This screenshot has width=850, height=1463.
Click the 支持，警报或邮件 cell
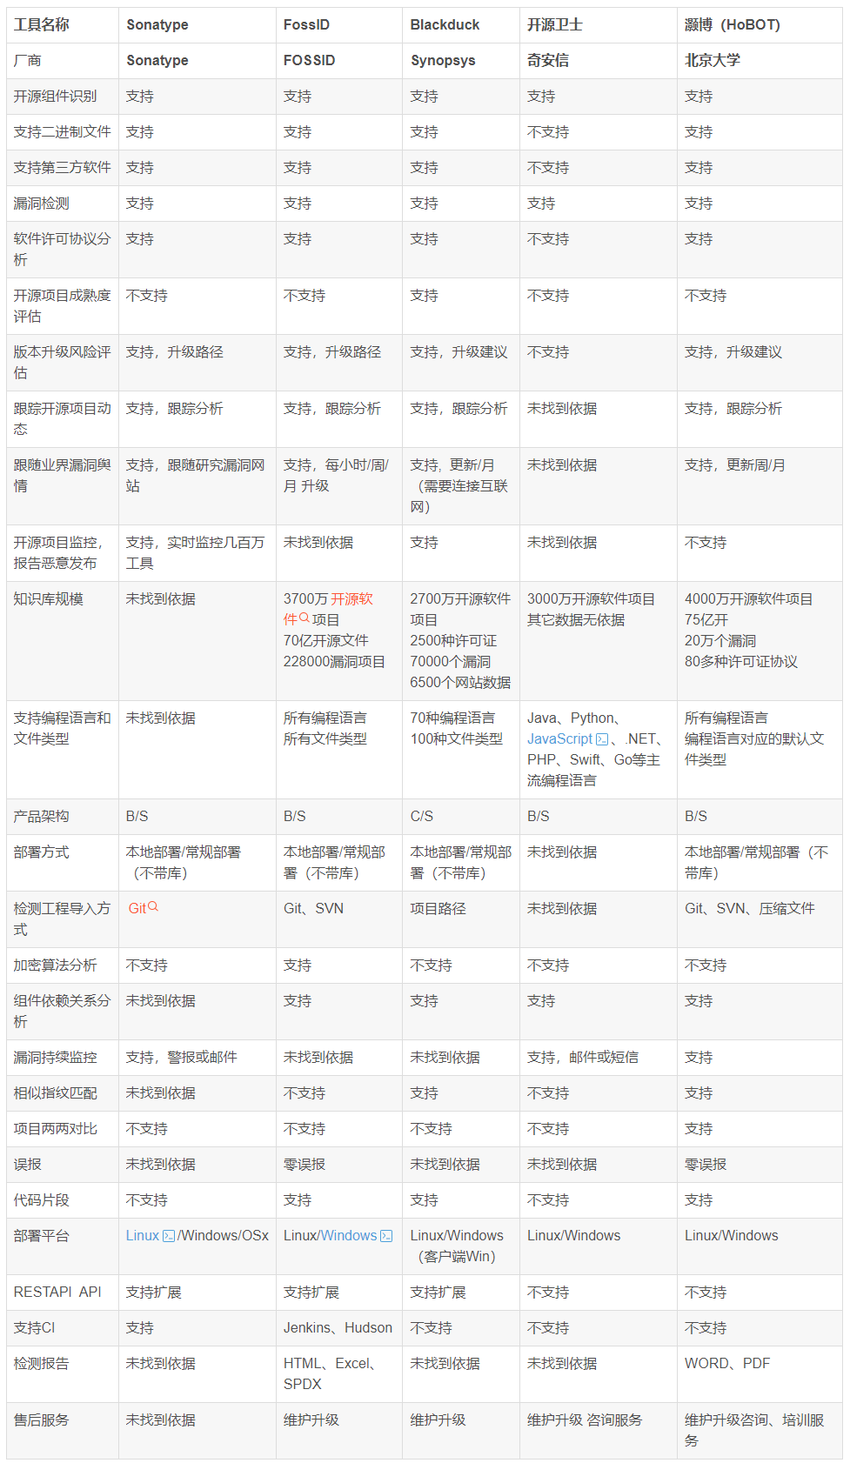(x=197, y=1058)
